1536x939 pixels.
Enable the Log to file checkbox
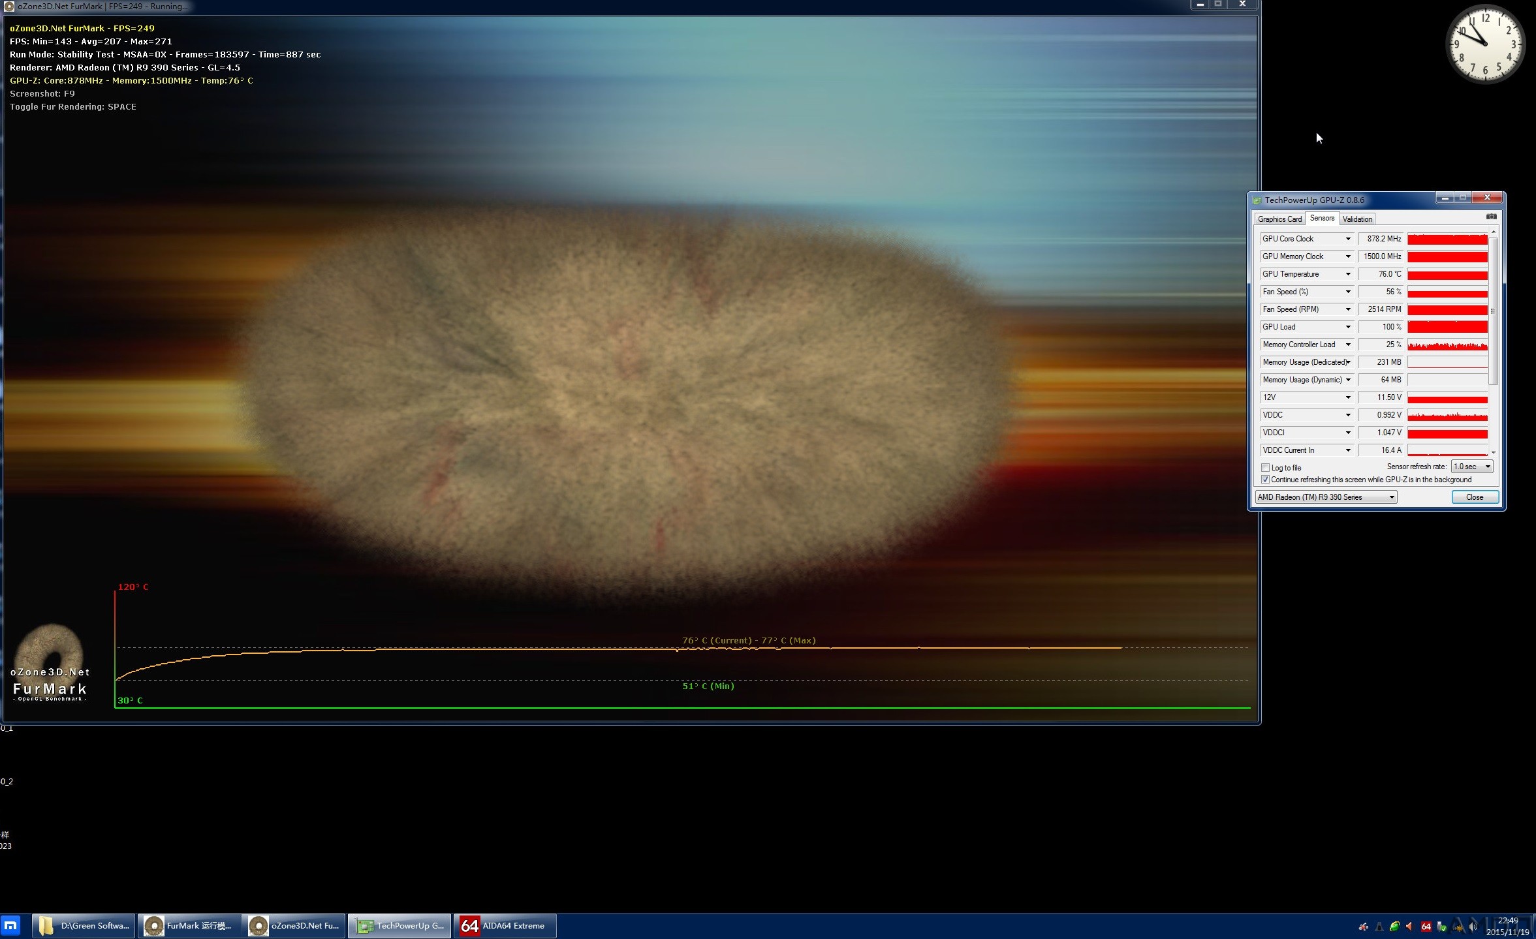point(1266,468)
